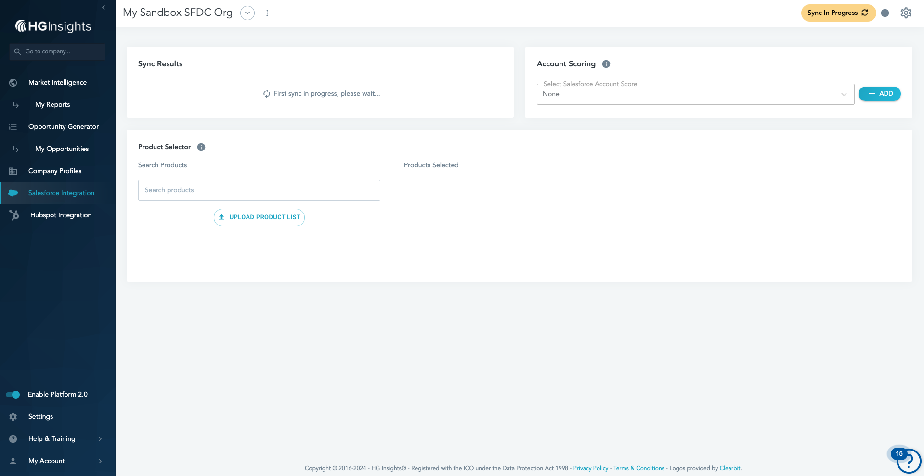Click the person icon beside My Account

[13, 461]
